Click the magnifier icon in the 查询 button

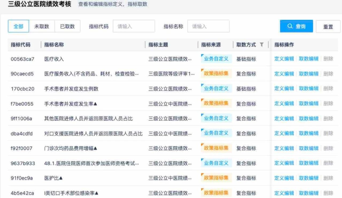[x=290, y=26]
